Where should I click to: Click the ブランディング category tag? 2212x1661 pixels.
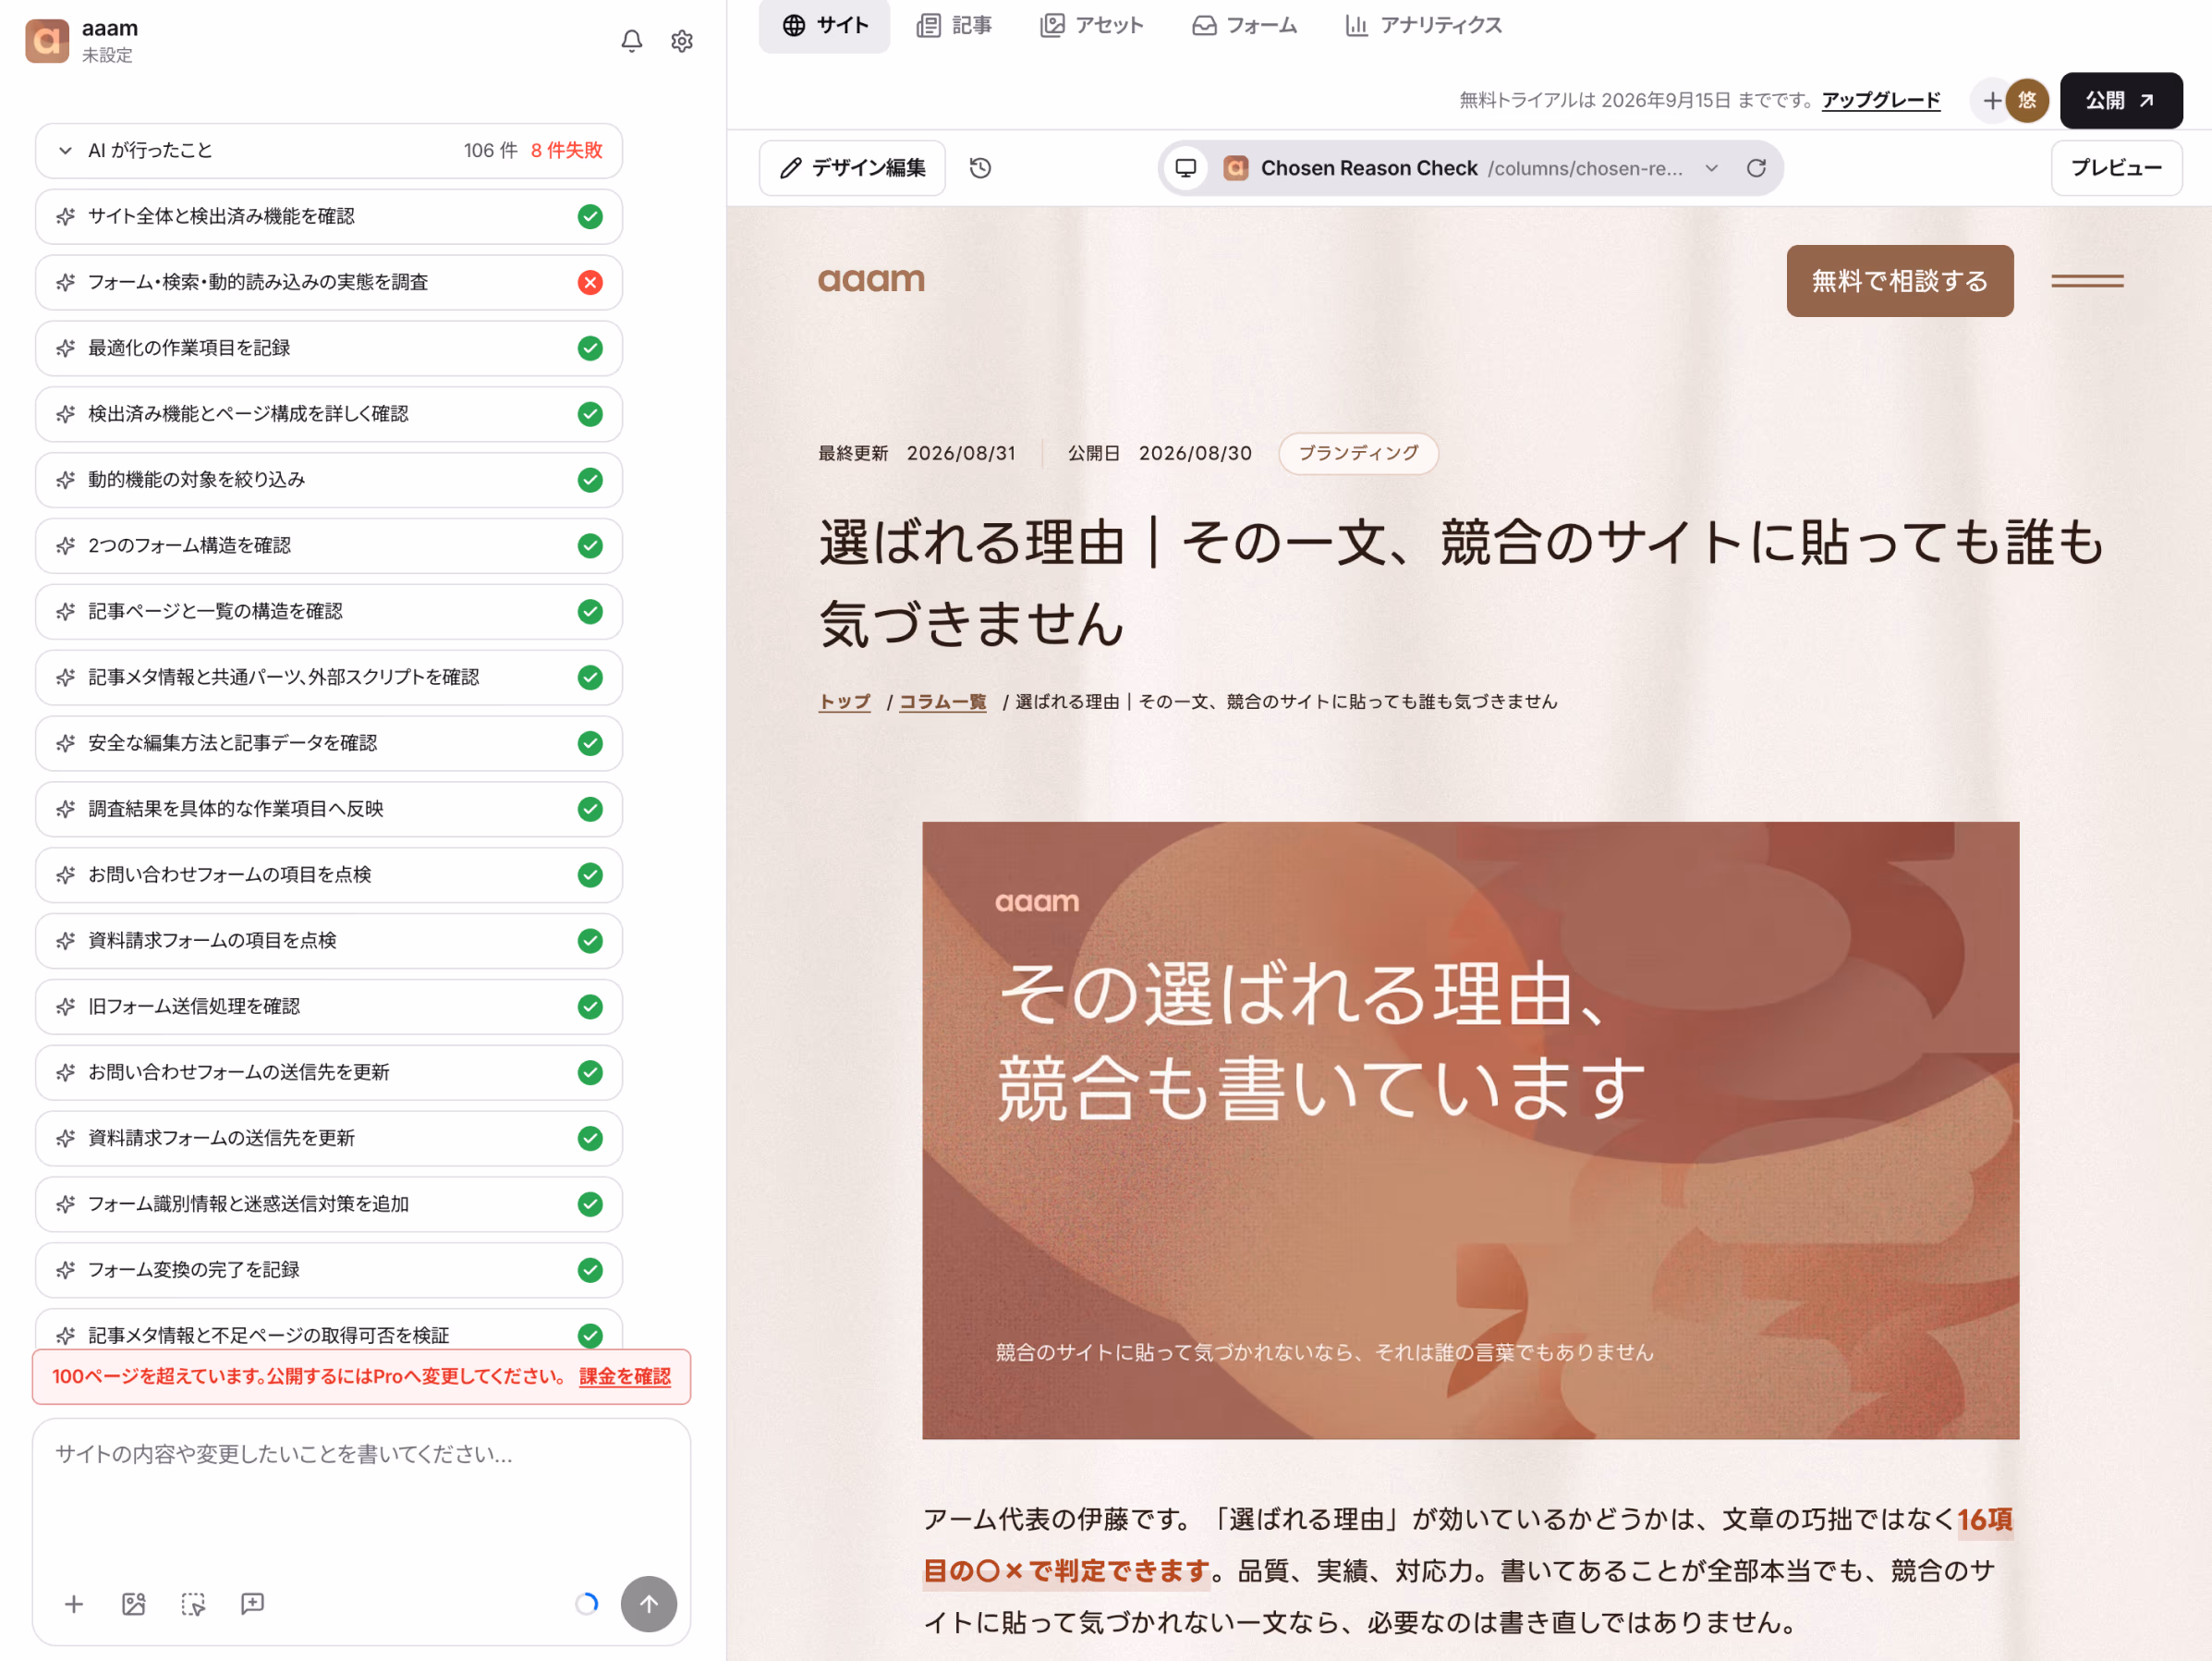click(1358, 453)
